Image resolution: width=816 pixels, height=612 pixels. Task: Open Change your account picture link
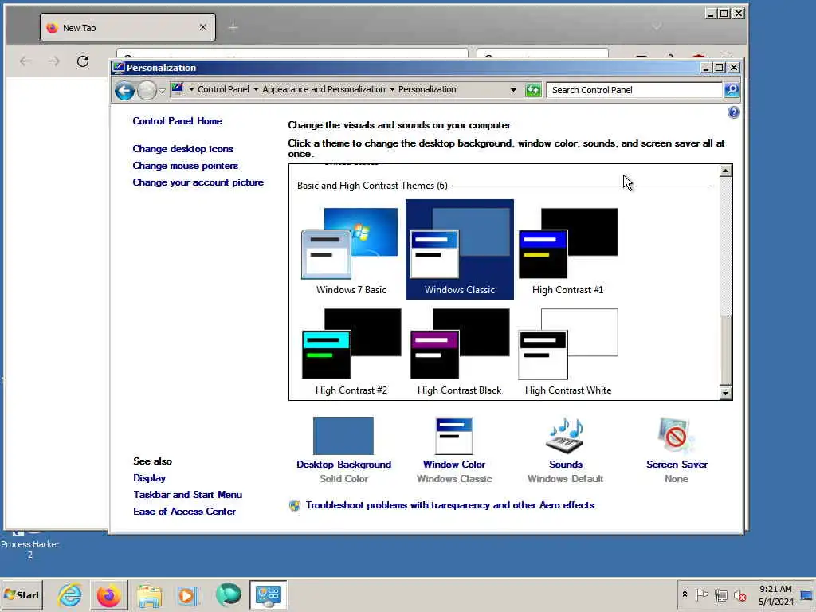[198, 182]
